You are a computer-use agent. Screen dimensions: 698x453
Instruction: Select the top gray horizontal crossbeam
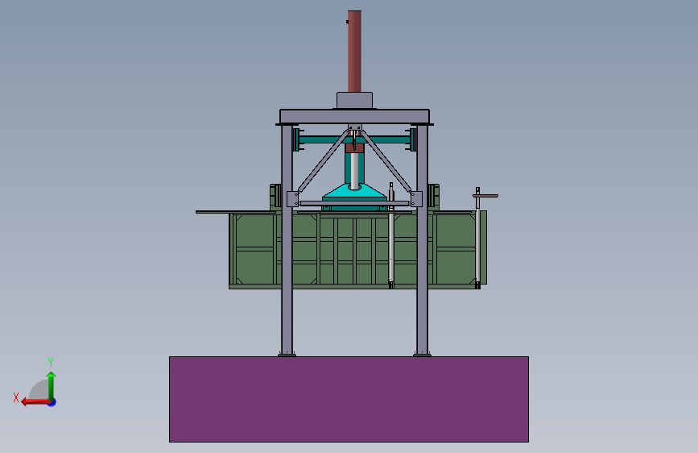(354, 116)
